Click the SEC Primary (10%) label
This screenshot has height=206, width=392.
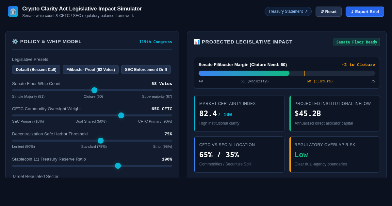coord(28,121)
